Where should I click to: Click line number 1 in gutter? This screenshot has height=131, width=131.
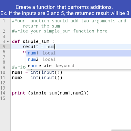pyautogui.click(x=4, y=21)
